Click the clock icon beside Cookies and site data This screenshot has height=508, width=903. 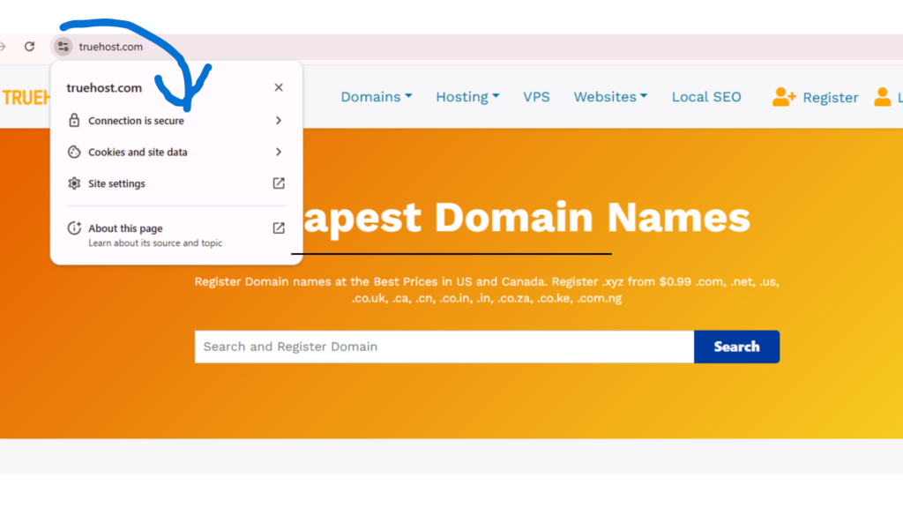pyautogui.click(x=75, y=152)
